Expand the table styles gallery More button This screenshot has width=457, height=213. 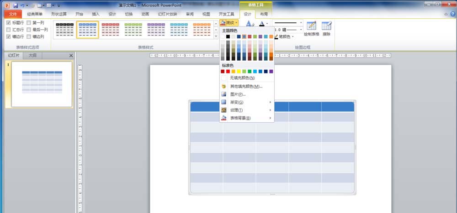[x=216, y=36]
